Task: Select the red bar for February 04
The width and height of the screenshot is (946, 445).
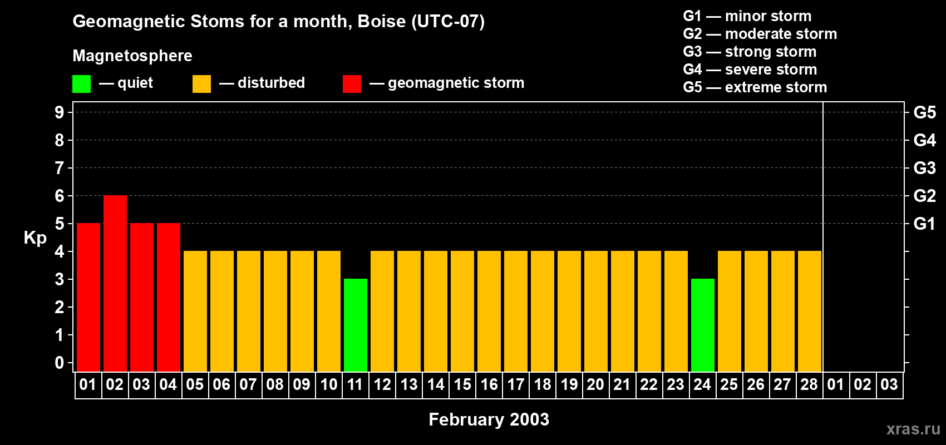Action: tap(169, 297)
